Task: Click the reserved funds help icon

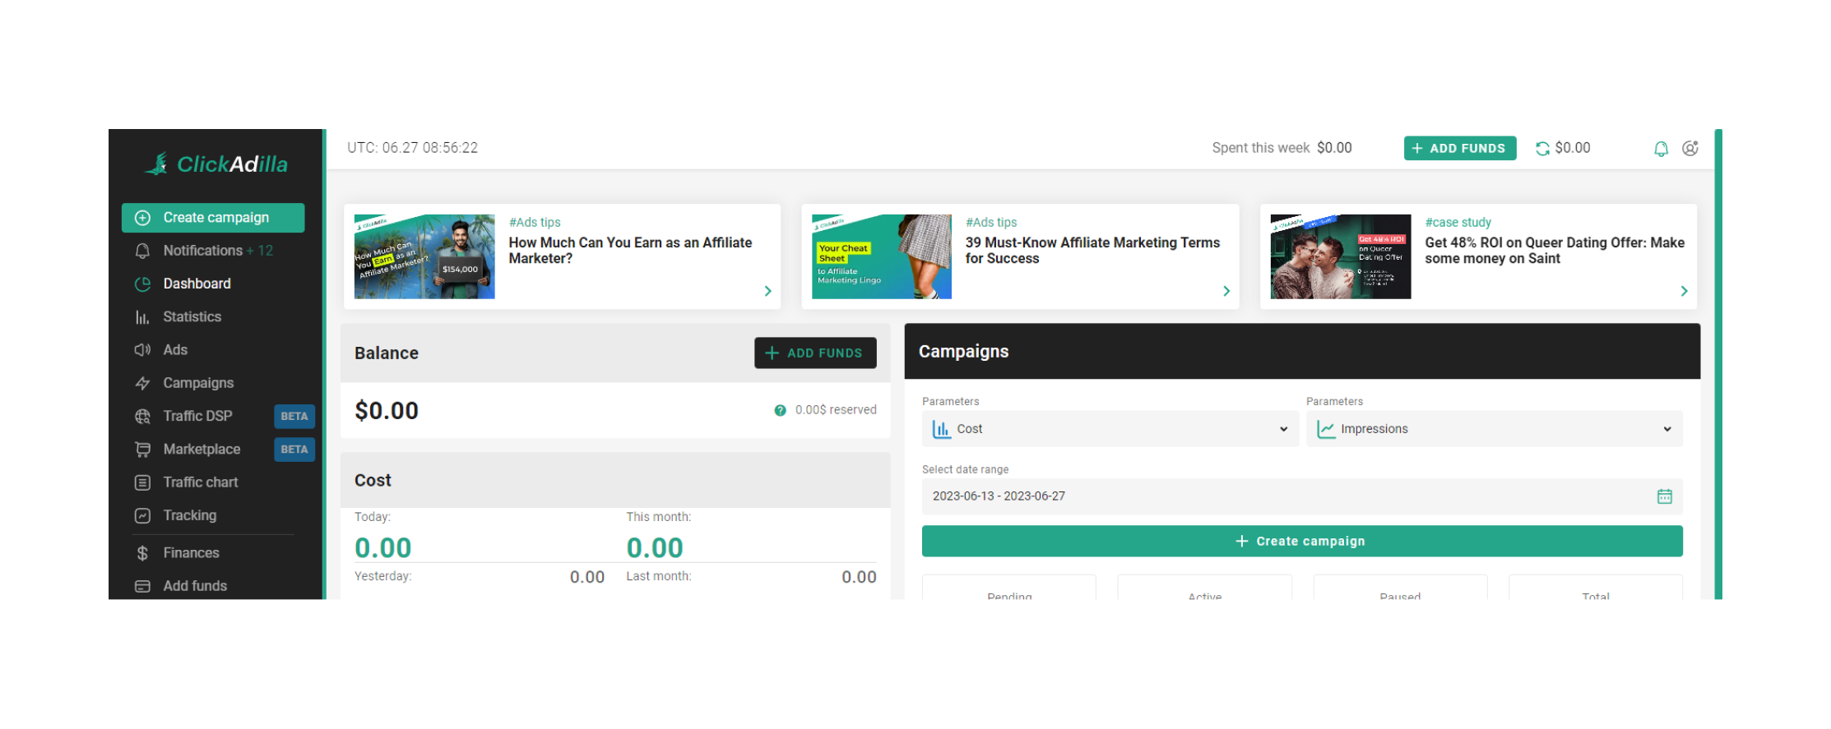Action: 780,410
